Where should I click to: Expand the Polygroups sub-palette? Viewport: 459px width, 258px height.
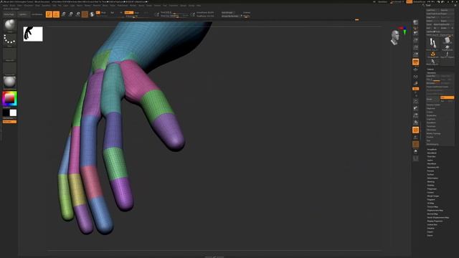click(432, 189)
